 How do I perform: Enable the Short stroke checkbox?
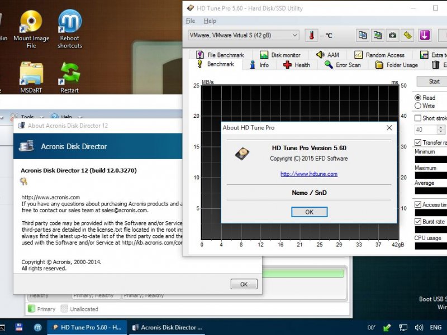pyautogui.click(x=418, y=118)
